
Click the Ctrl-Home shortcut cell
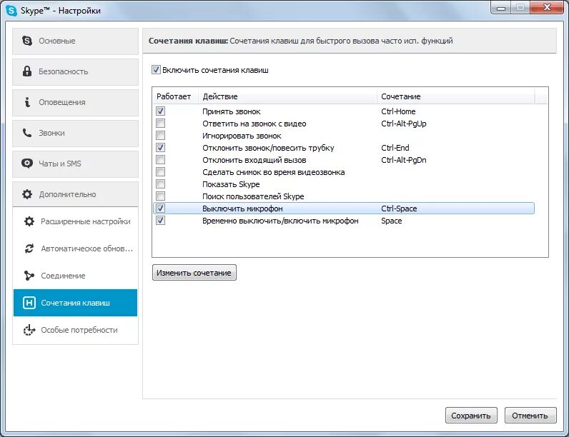coord(398,111)
